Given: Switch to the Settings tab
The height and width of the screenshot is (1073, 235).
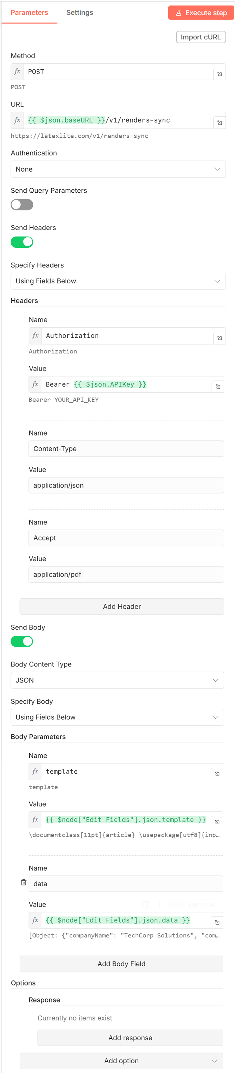Looking at the screenshot, I should (x=79, y=12).
